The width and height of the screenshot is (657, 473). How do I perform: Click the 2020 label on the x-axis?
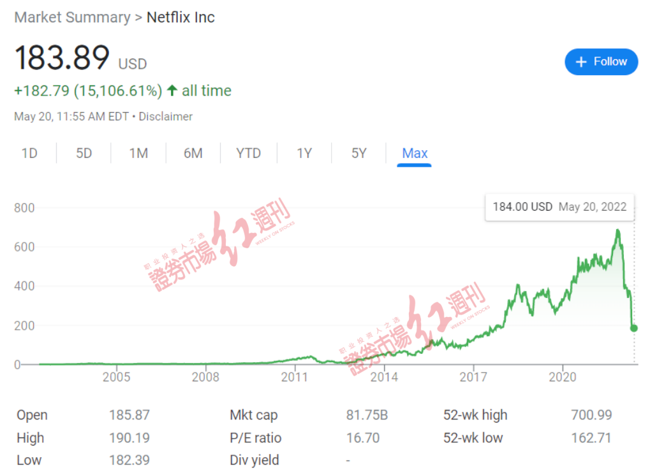point(563,378)
